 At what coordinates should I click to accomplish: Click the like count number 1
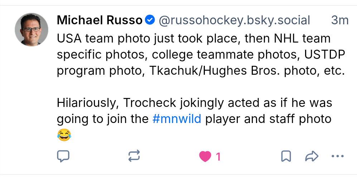click(x=218, y=156)
